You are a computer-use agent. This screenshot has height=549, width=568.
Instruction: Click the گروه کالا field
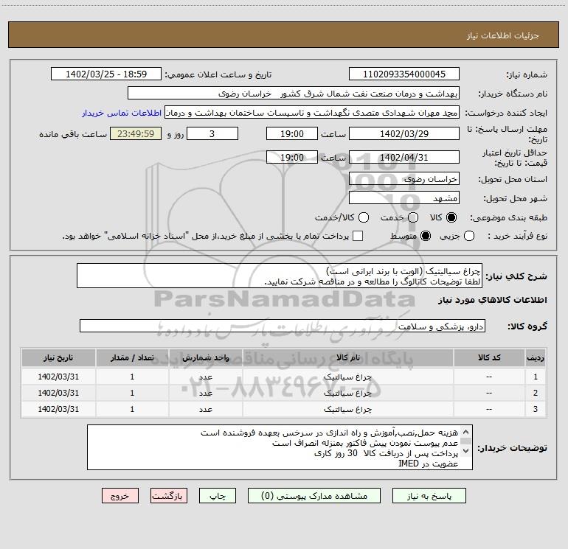(x=283, y=326)
